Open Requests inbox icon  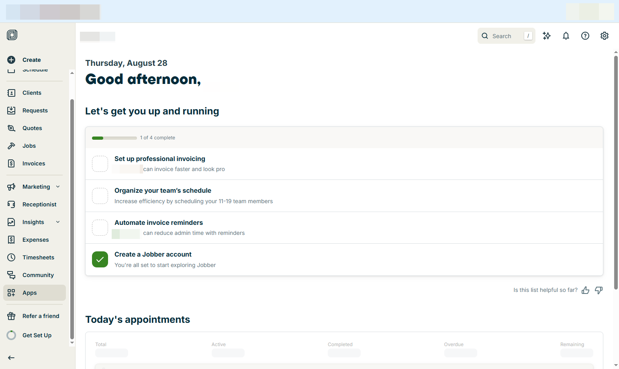tap(11, 110)
